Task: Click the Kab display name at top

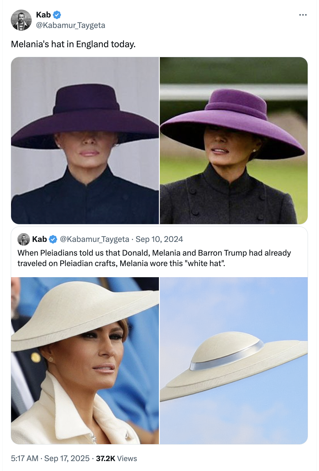Action: [43, 15]
